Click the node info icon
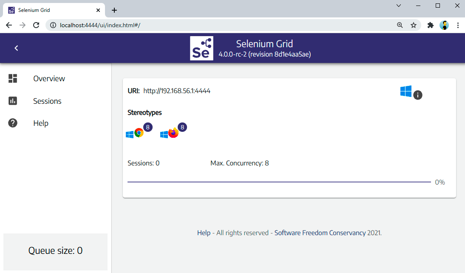The height and width of the screenshot is (273, 465). coord(418,95)
